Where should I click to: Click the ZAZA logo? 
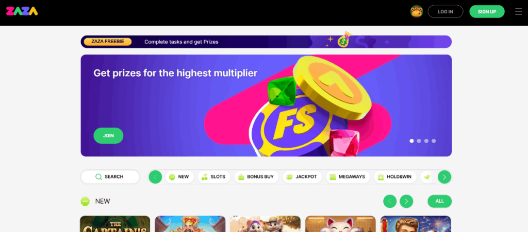(x=22, y=11)
